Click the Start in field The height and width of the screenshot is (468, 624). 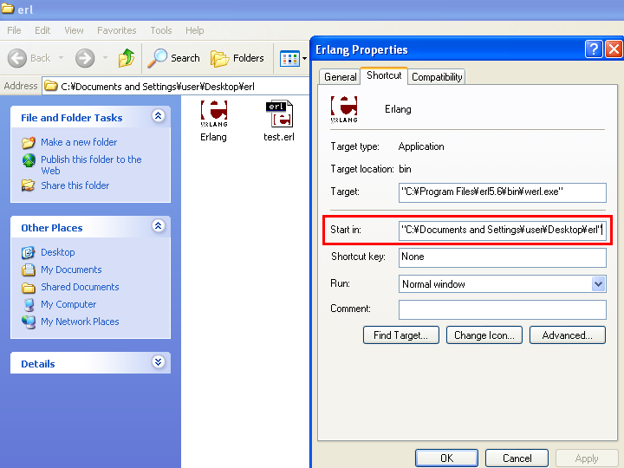point(502,231)
